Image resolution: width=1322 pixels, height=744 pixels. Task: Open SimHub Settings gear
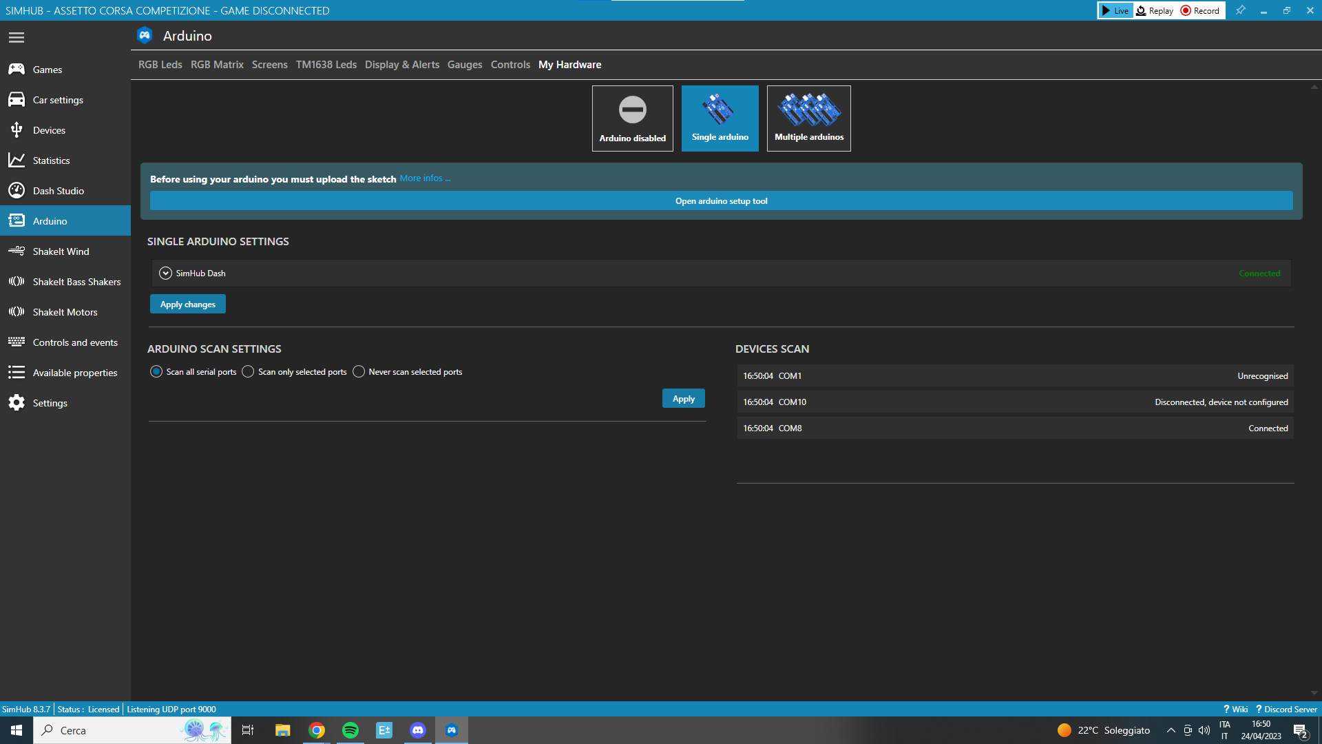click(65, 403)
